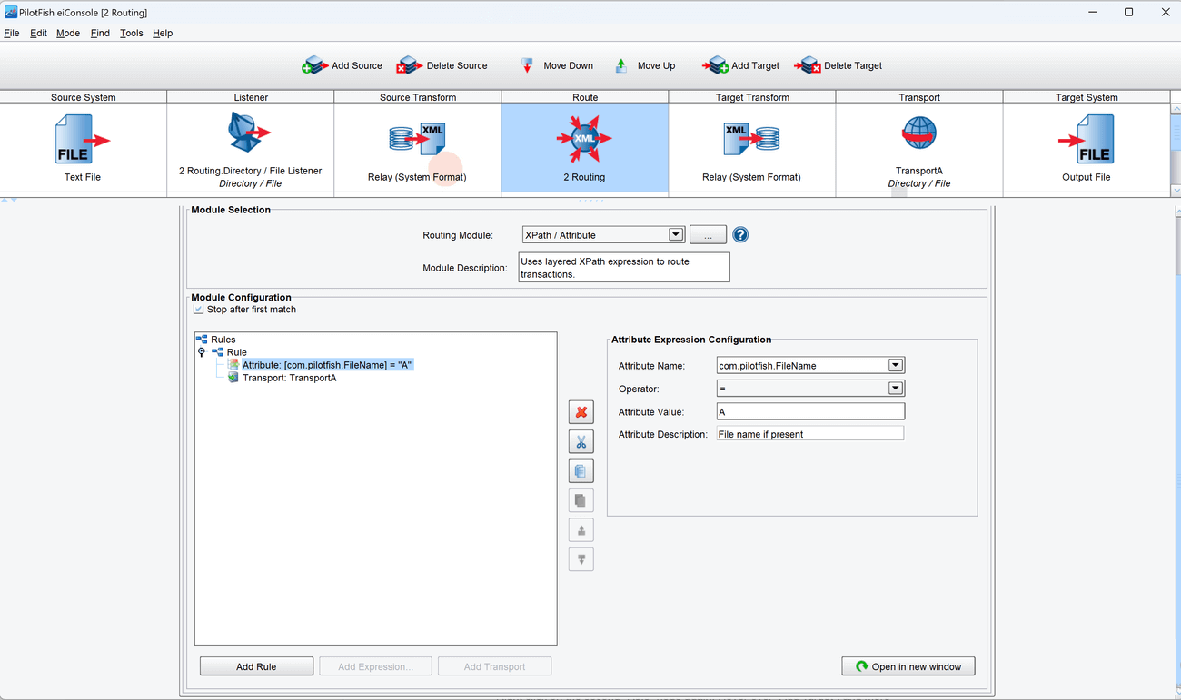Image resolution: width=1181 pixels, height=700 pixels.
Task: Click the Transport column header
Action: click(x=919, y=97)
